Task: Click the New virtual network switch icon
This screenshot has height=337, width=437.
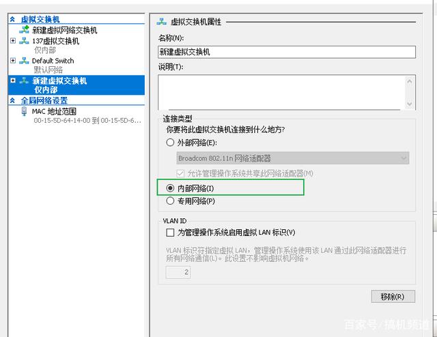Action: pos(24,29)
